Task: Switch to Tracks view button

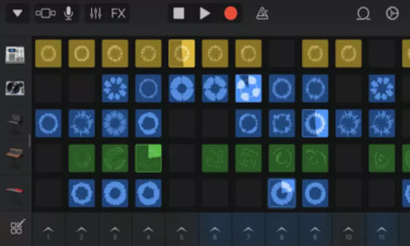Action: click(45, 13)
